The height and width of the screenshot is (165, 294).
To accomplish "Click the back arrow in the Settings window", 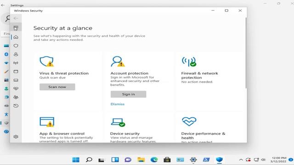I will pos(3,5).
